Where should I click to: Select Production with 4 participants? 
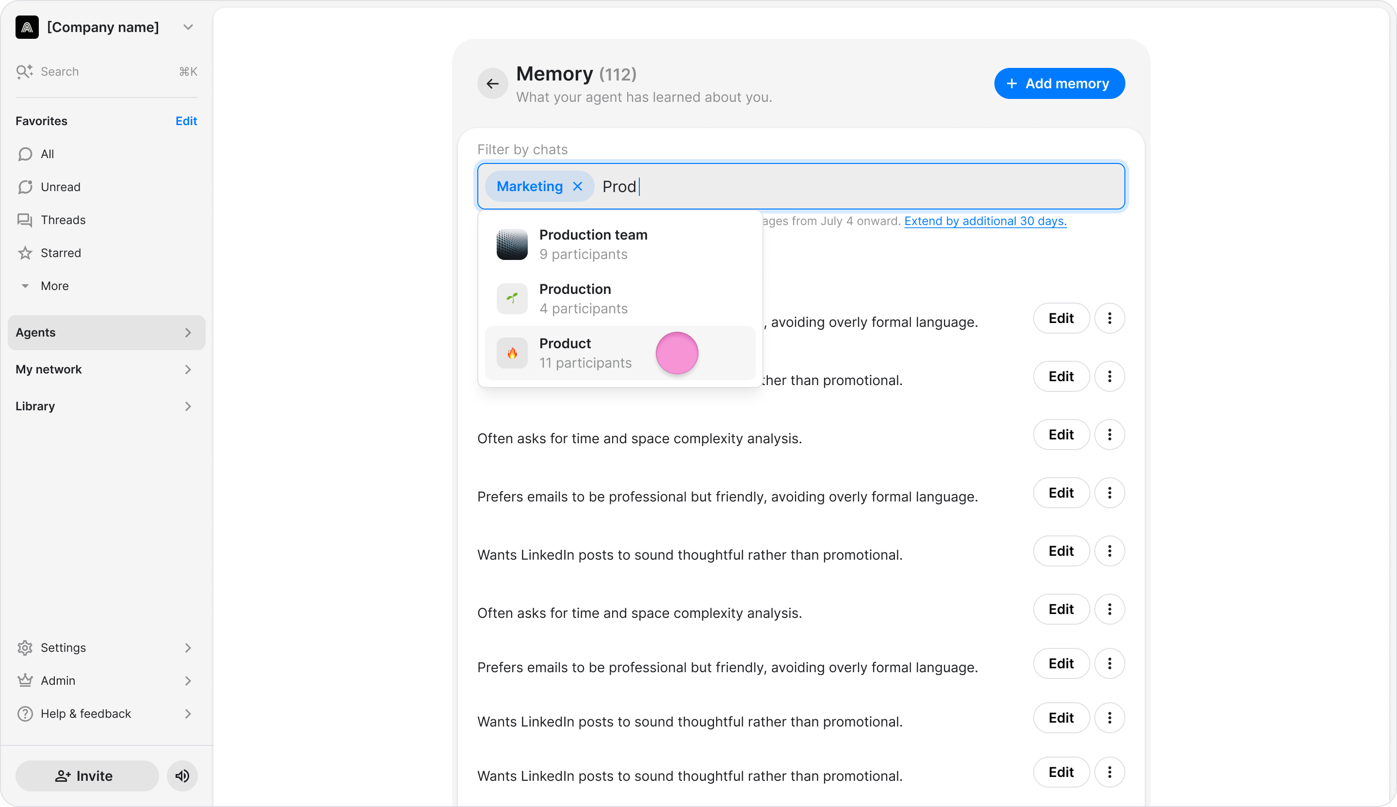point(620,299)
